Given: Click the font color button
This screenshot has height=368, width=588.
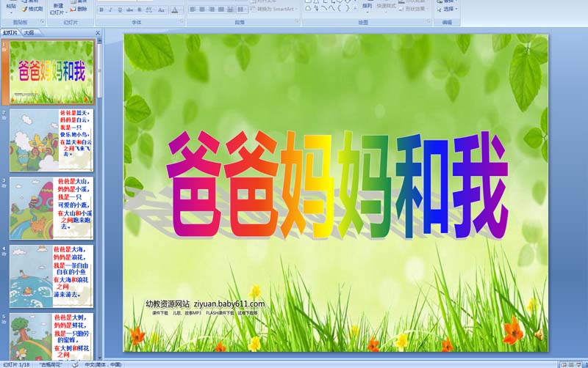Looking at the screenshot, I should point(174,10).
